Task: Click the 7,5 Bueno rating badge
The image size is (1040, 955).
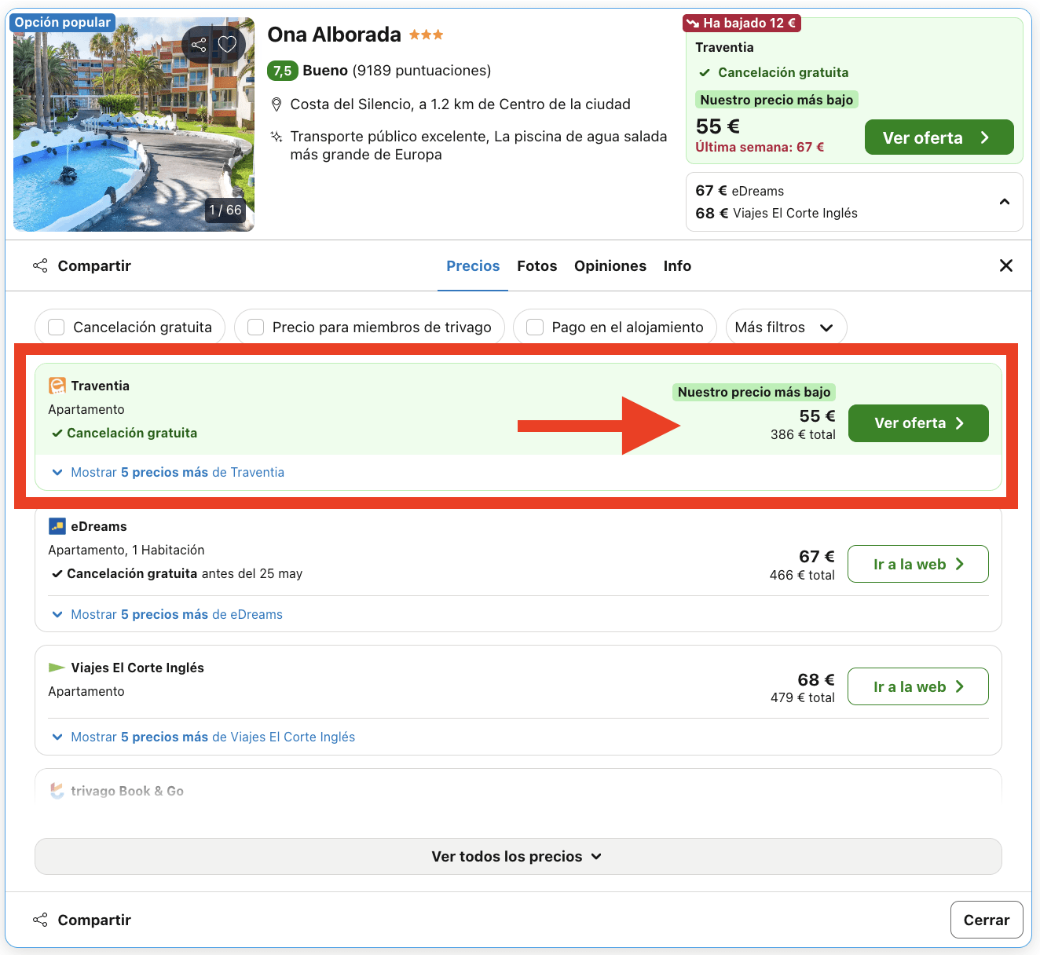Action: (x=283, y=71)
